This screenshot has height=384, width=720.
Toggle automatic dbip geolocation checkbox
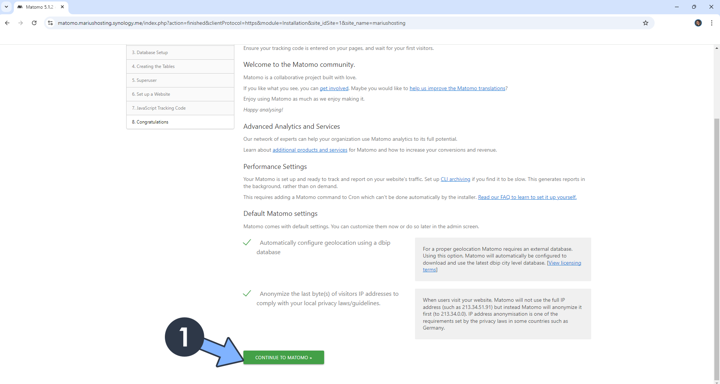[247, 242]
